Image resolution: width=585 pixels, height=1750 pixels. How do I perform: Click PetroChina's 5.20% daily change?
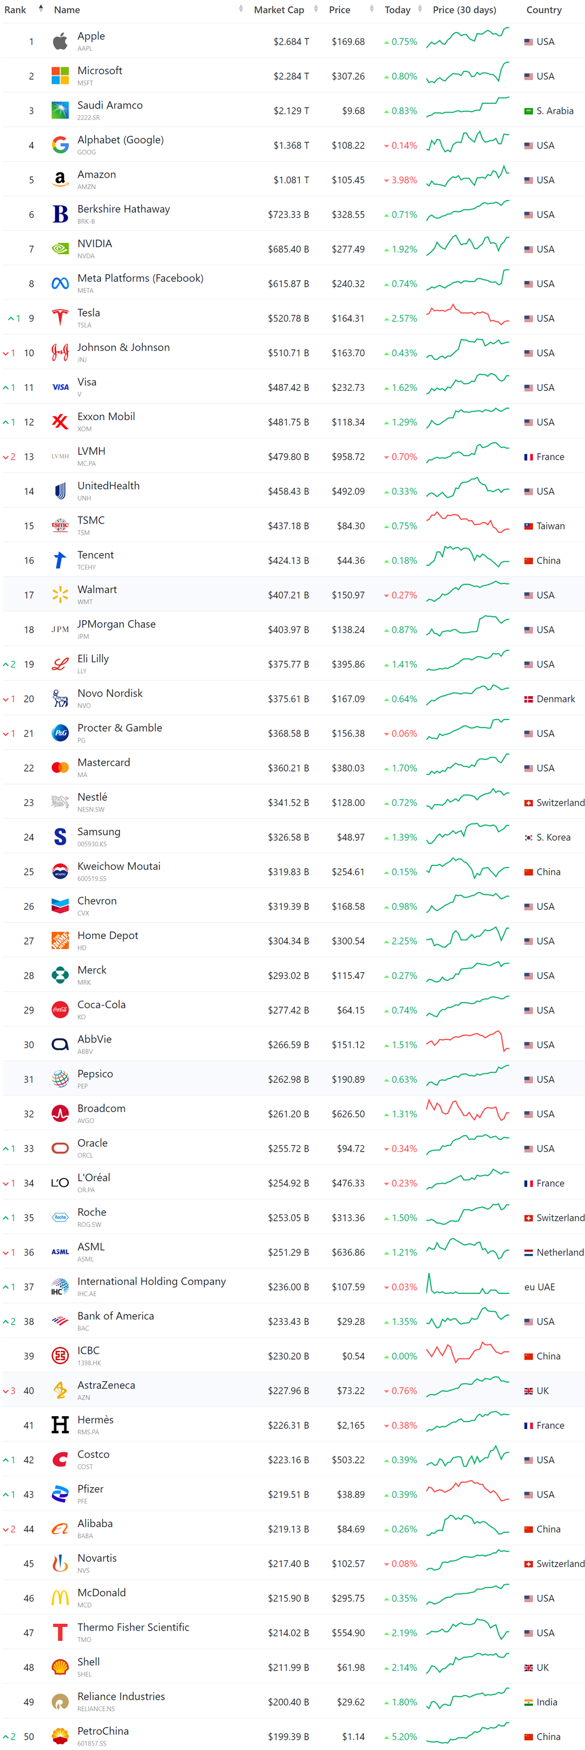[401, 1736]
